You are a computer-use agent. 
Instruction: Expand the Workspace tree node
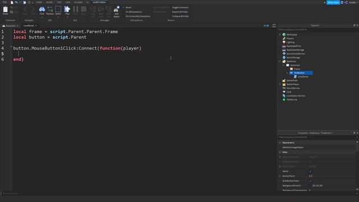(280, 35)
